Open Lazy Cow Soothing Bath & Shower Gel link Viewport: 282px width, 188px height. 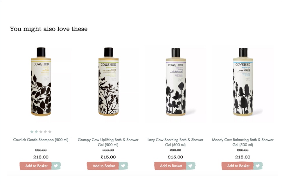[x=175, y=142]
